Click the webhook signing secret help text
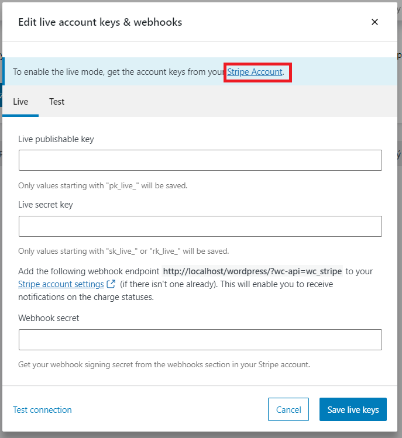 [164, 364]
